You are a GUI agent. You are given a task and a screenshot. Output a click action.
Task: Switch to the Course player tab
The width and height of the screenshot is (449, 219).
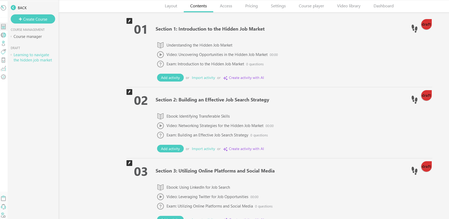tap(311, 6)
